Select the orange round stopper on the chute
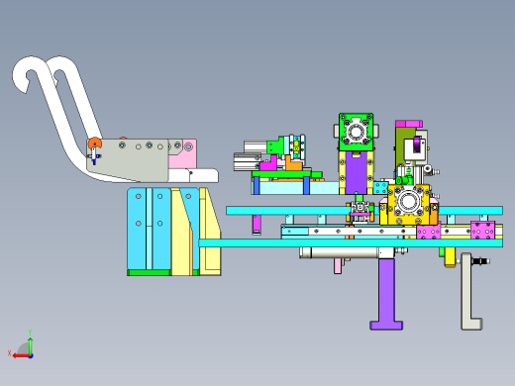 tap(95, 144)
